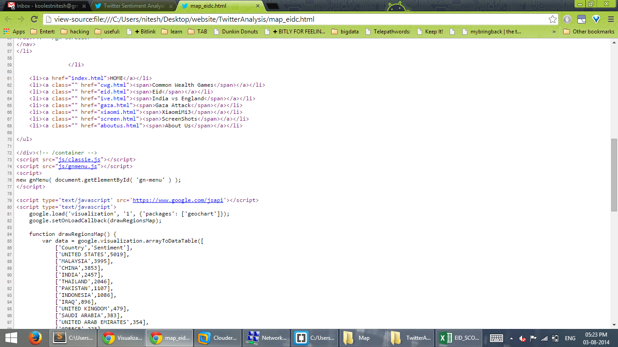This screenshot has height=347, width=618.
Task: Open the Windows Start button
Action: pyautogui.click(x=11, y=338)
